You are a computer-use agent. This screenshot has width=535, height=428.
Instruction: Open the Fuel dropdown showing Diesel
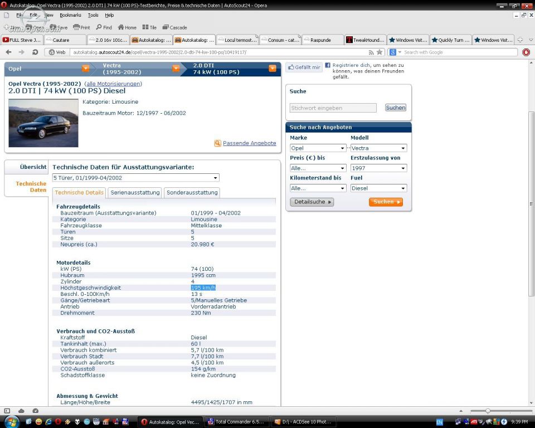(x=379, y=188)
